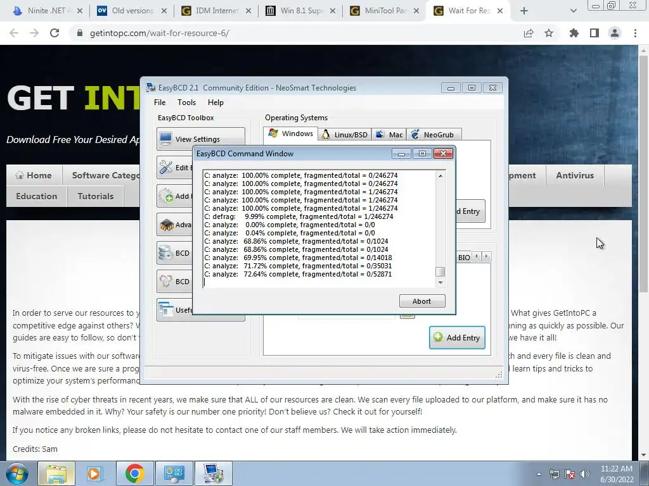
Task: Click the Chrome taskbar icon
Action: click(134, 473)
